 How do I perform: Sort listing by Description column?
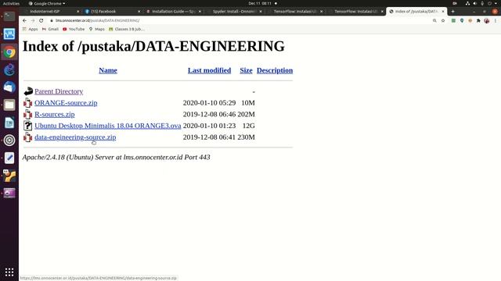pyautogui.click(x=275, y=70)
